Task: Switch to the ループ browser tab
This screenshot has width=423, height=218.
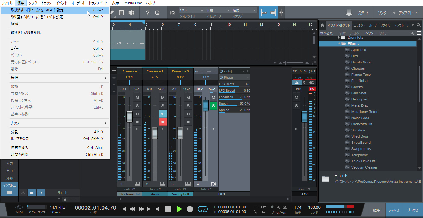Action: click(373, 25)
